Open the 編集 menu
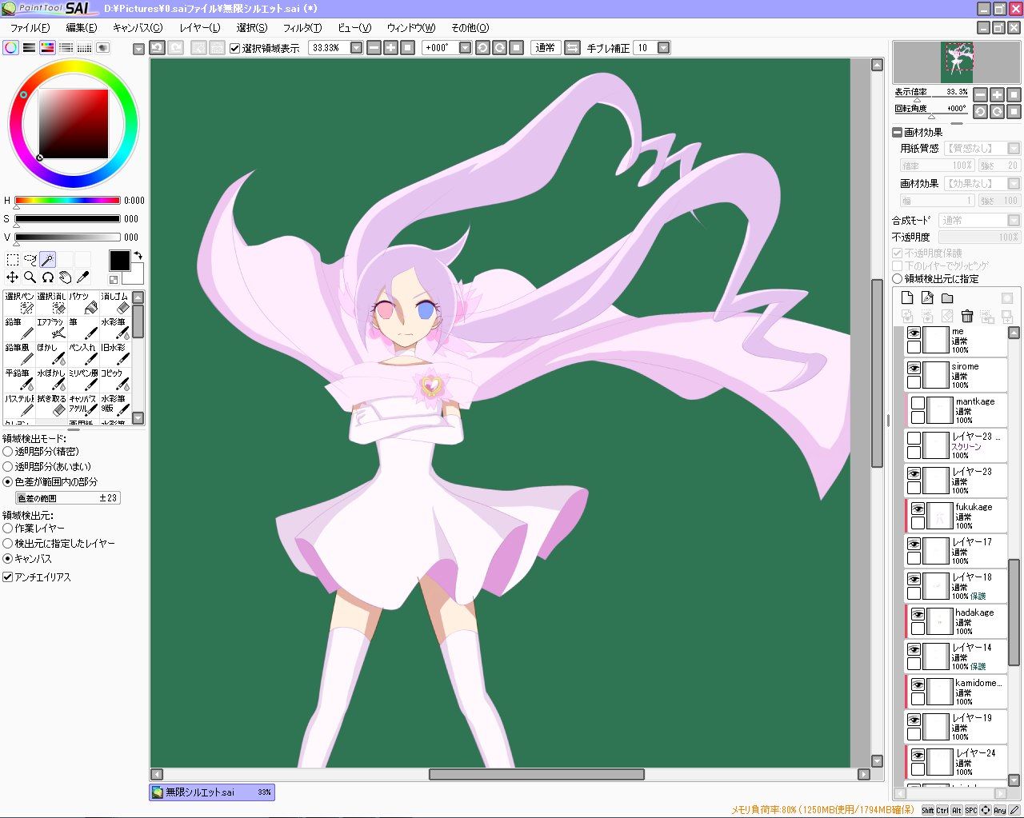 pyautogui.click(x=81, y=28)
